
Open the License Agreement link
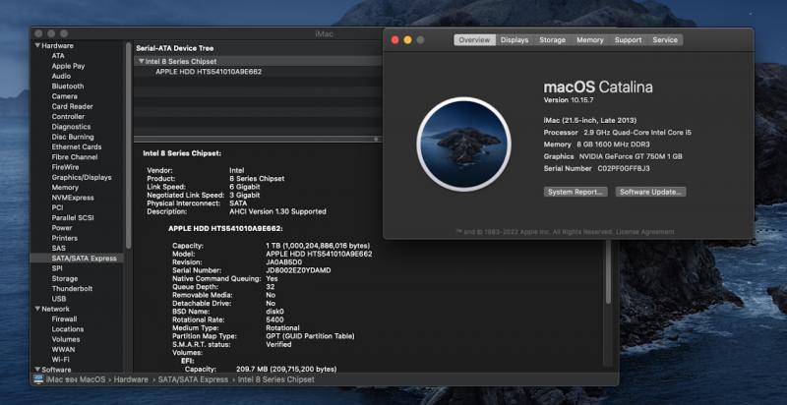[x=645, y=232]
